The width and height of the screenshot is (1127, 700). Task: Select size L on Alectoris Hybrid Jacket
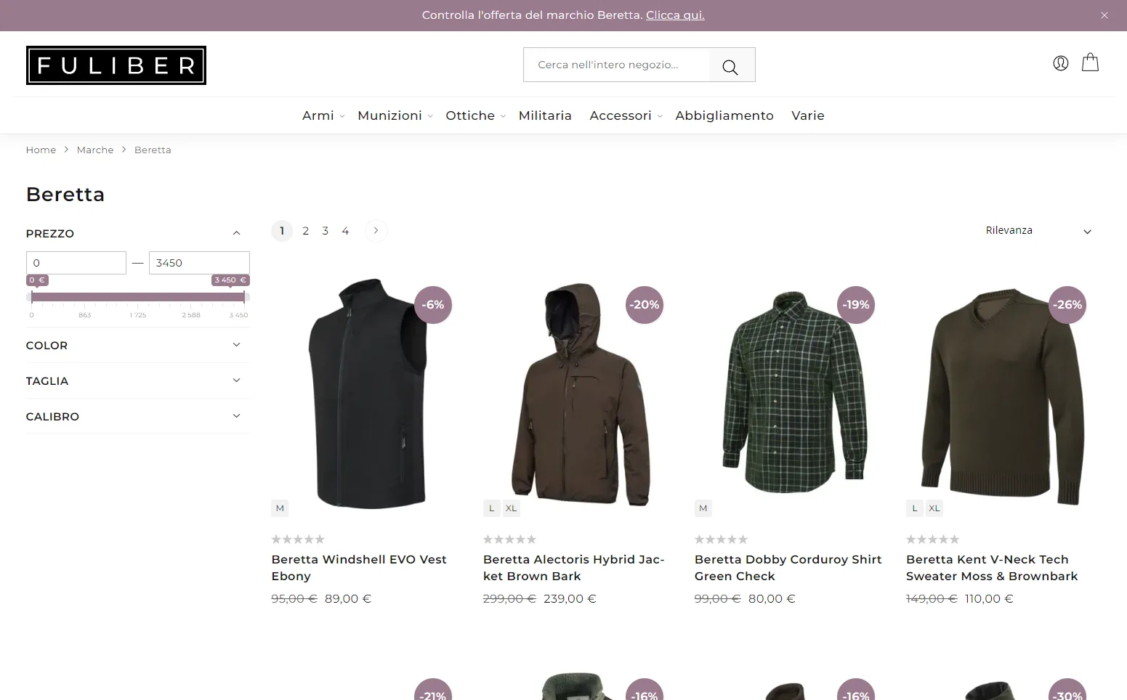pos(492,508)
